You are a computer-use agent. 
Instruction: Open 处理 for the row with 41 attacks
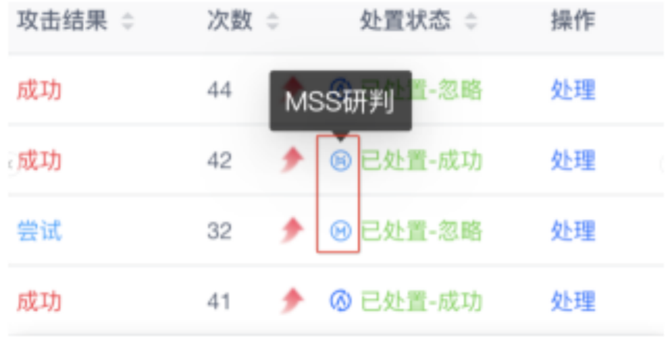click(573, 301)
